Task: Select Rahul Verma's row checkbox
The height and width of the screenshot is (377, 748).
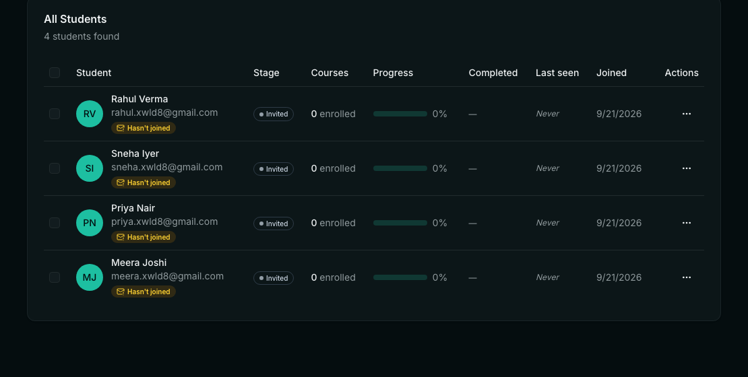Action: (55, 114)
